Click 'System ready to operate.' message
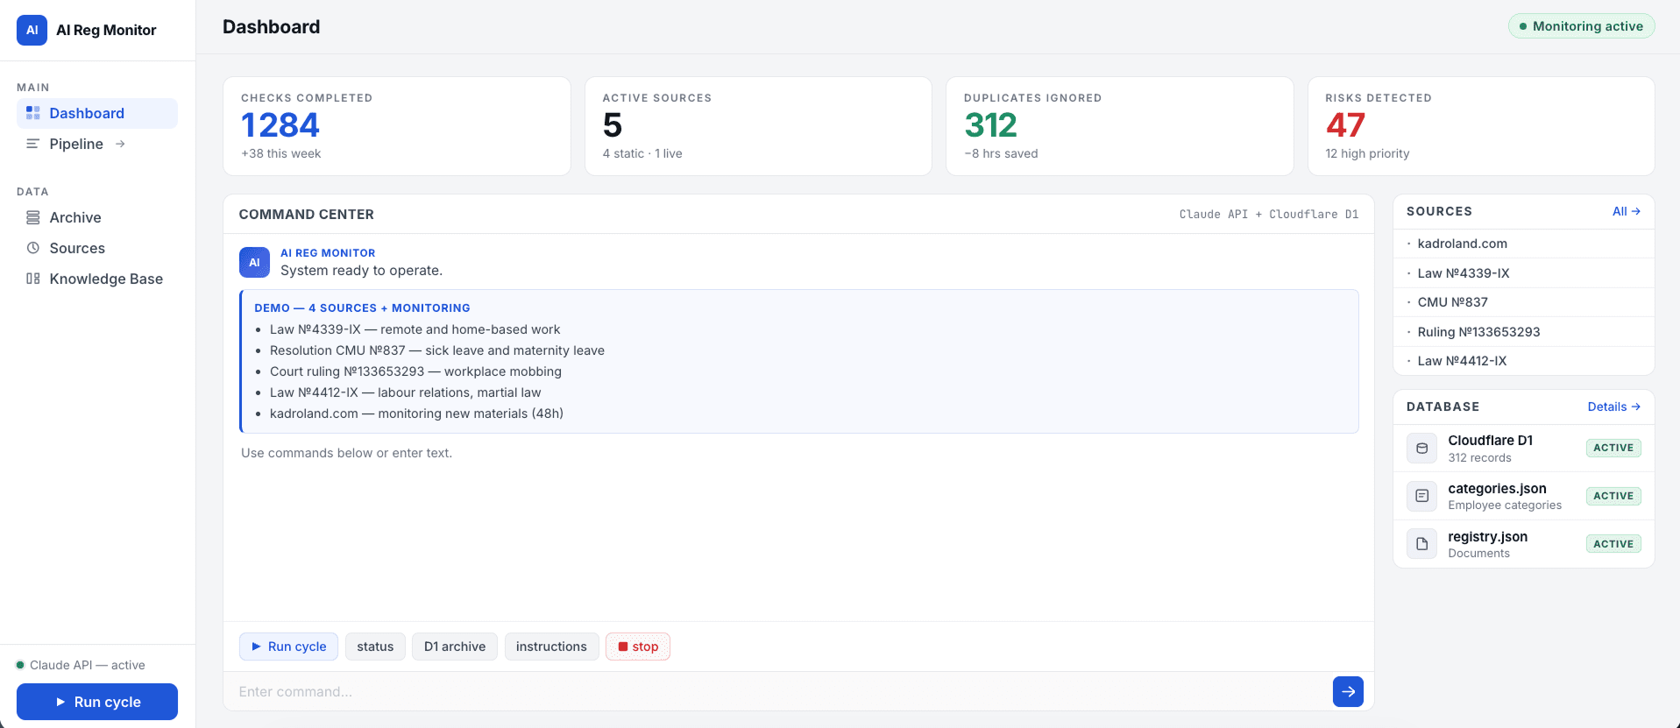This screenshot has width=1680, height=728. pos(361,271)
